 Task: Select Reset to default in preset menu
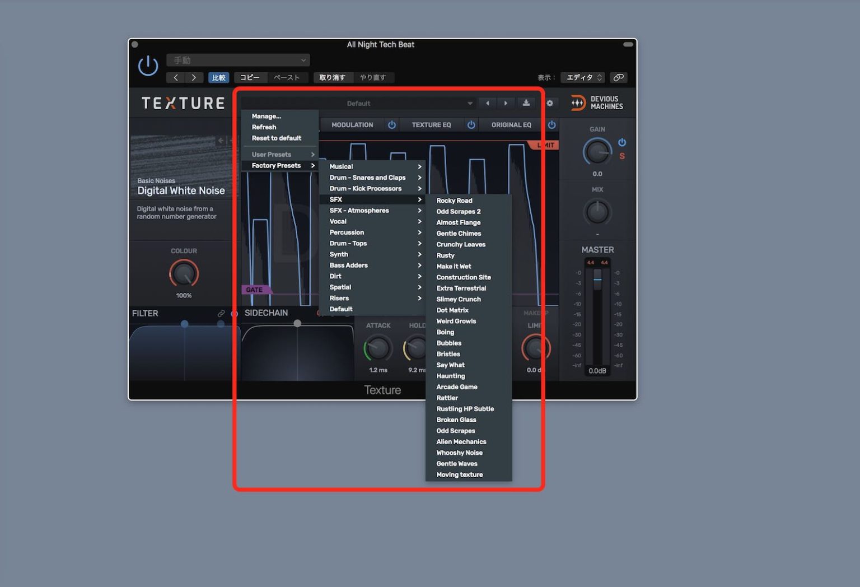click(276, 138)
